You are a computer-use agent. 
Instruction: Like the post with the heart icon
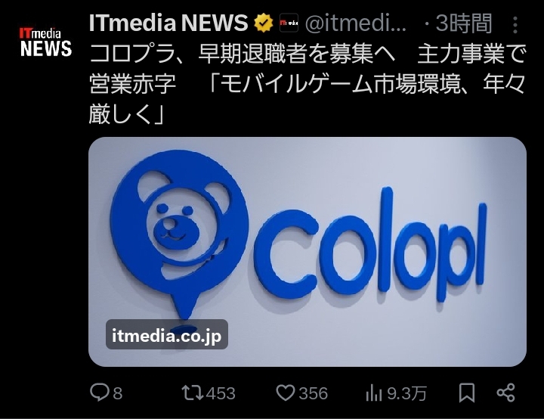[x=285, y=393]
